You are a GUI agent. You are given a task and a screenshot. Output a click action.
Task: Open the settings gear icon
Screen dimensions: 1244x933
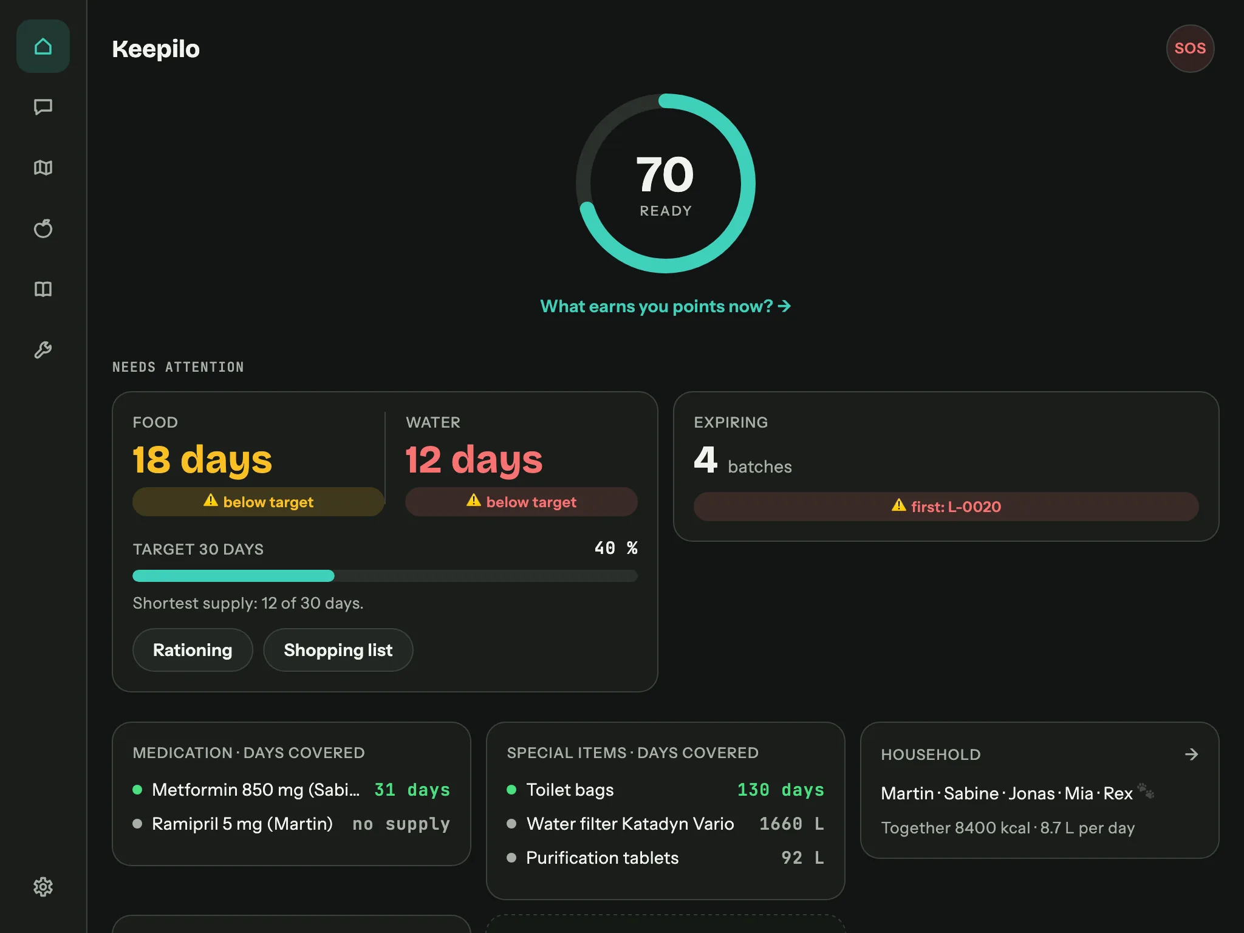click(43, 887)
